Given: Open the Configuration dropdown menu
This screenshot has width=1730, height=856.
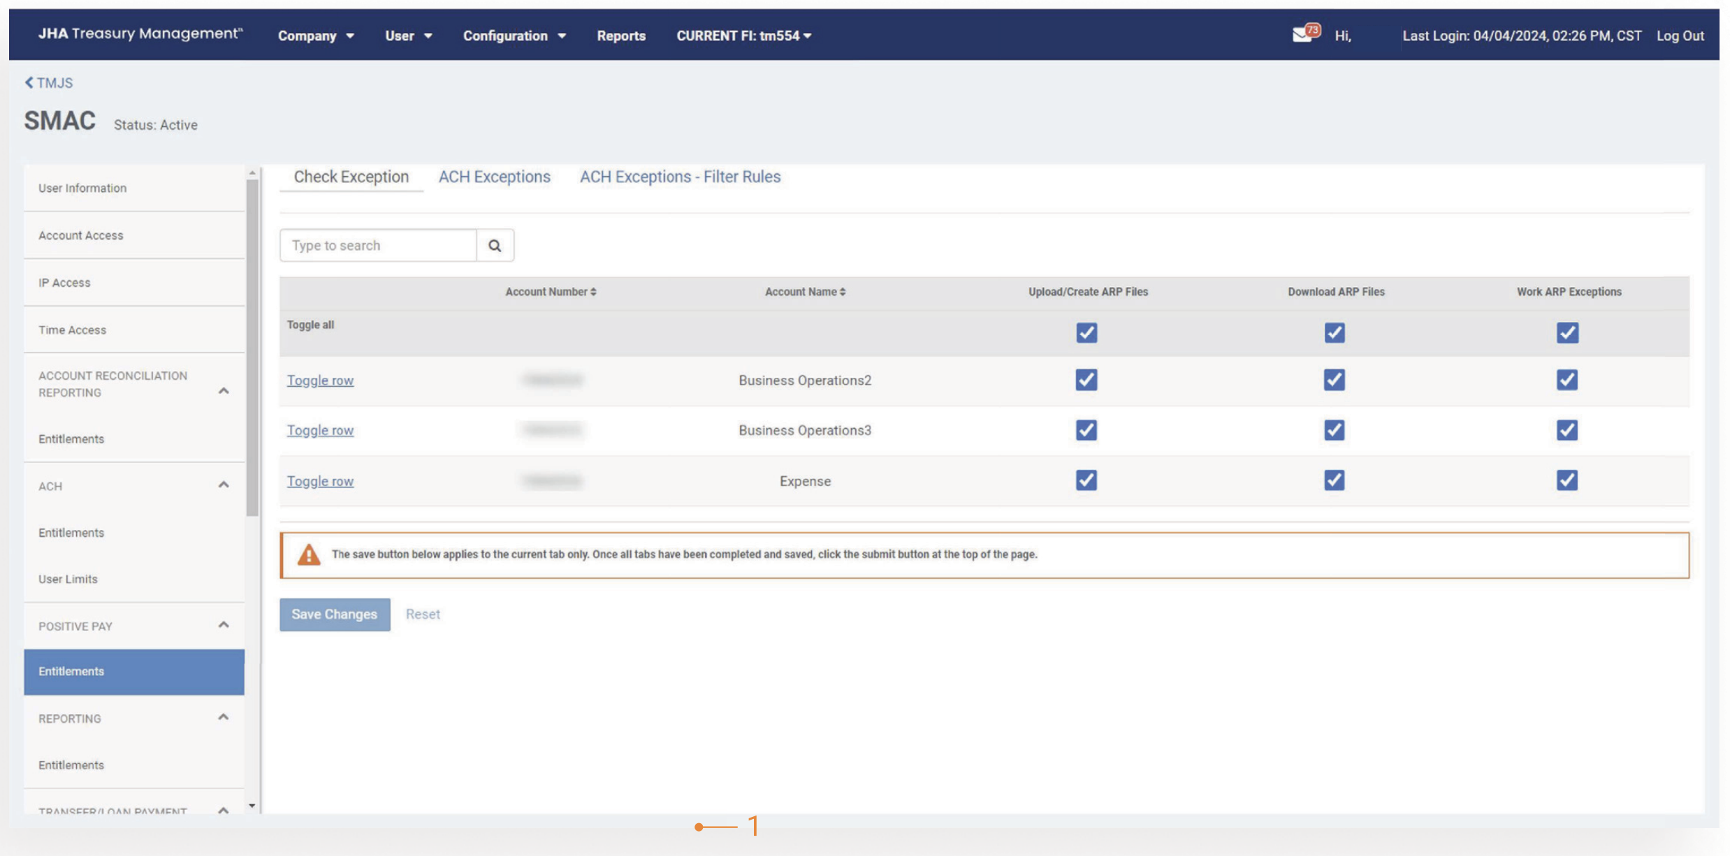Looking at the screenshot, I should pyautogui.click(x=514, y=36).
